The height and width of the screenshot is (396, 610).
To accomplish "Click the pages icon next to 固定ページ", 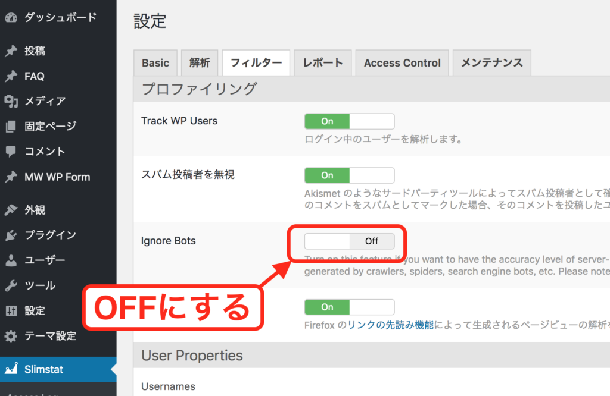I will 11,126.
